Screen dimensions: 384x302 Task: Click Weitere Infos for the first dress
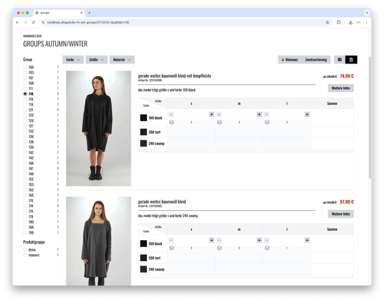341,88
